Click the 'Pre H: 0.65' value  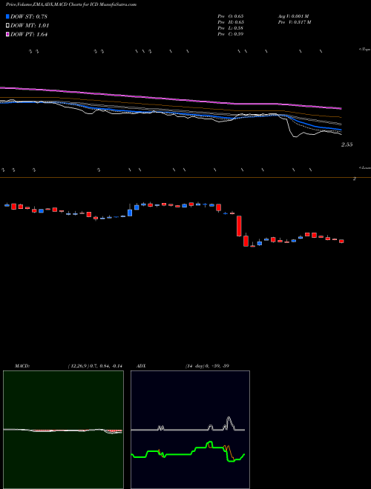(231, 22)
